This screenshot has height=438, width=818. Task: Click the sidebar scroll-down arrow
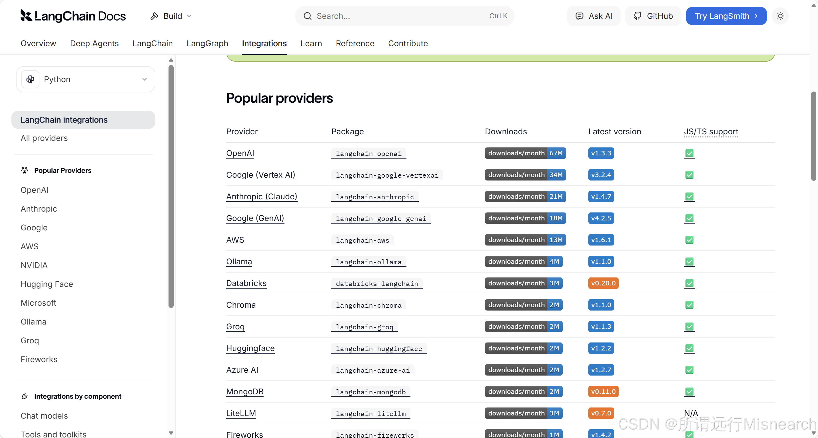point(171,433)
